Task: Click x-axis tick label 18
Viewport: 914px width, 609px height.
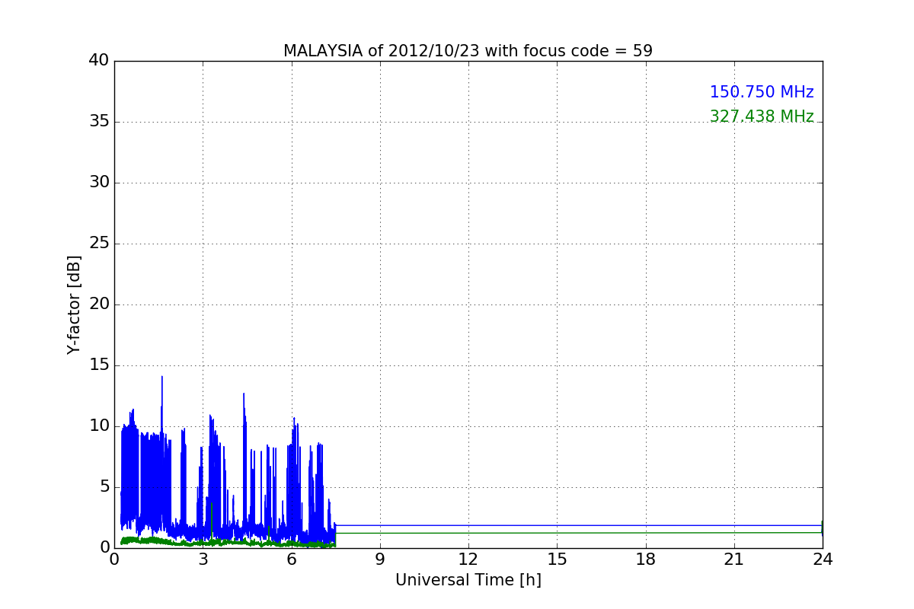Action: [x=645, y=560]
